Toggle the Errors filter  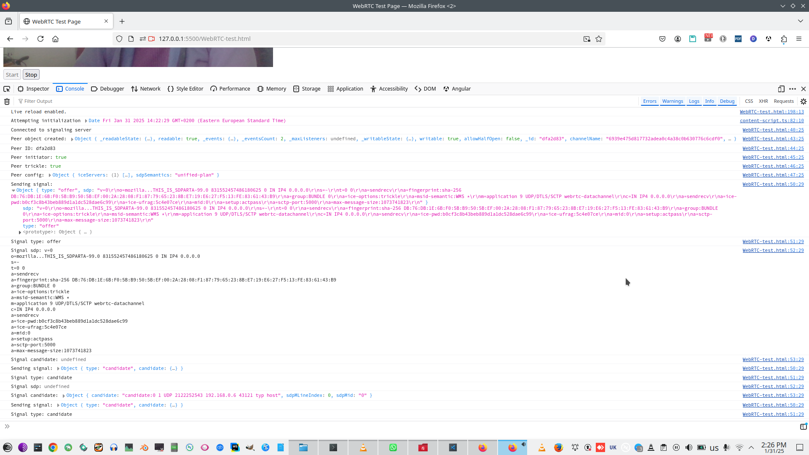click(x=649, y=101)
